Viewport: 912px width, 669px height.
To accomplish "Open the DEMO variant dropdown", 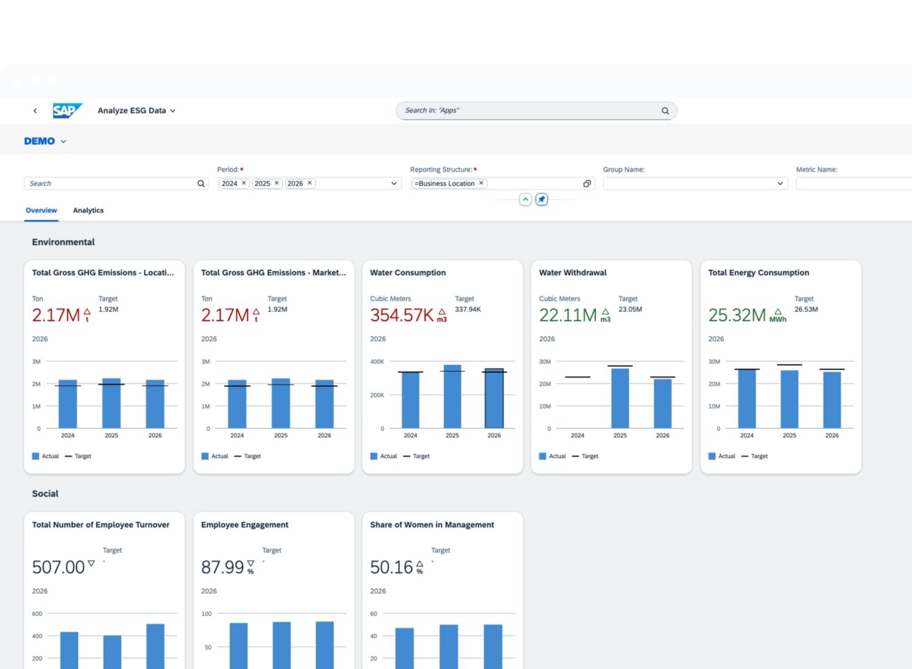I will coord(45,141).
